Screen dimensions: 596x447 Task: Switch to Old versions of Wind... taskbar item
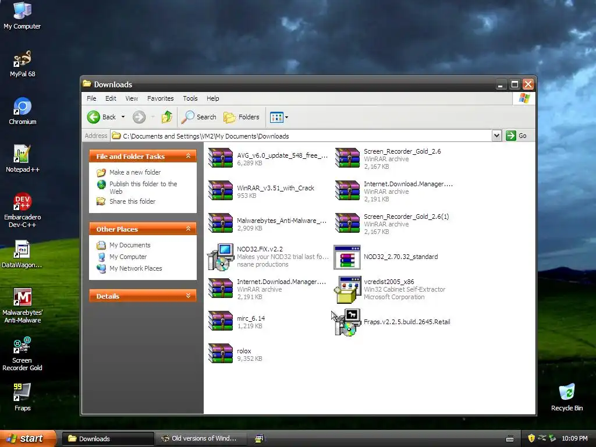coord(202,439)
